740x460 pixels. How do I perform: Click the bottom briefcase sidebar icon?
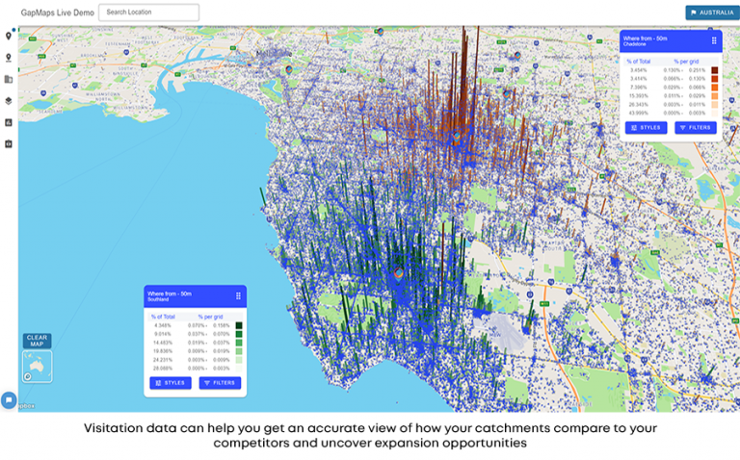(9, 143)
